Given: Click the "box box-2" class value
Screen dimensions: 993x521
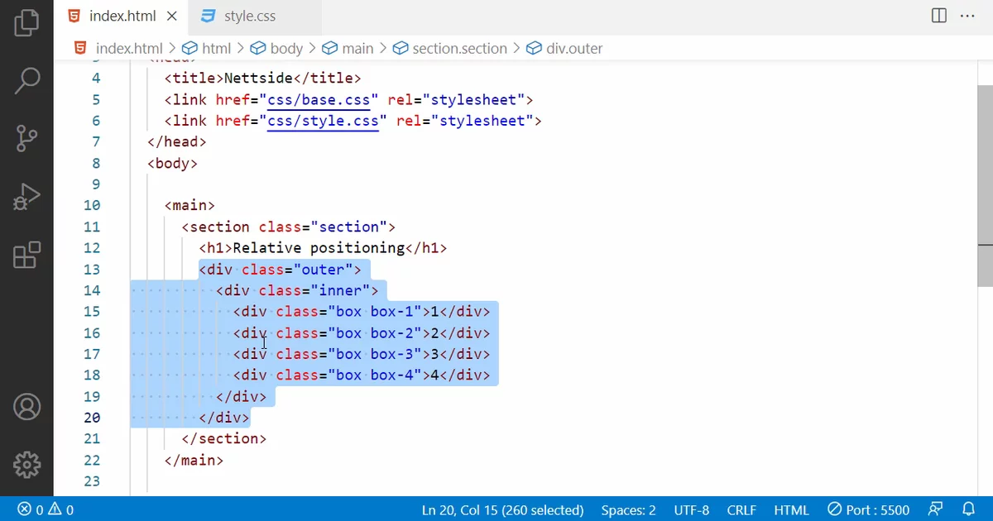Looking at the screenshot, I should coord(375,333).
